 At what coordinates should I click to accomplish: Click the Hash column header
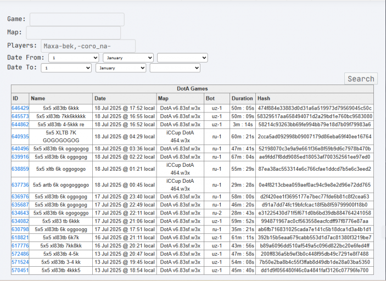click(315, 98)
